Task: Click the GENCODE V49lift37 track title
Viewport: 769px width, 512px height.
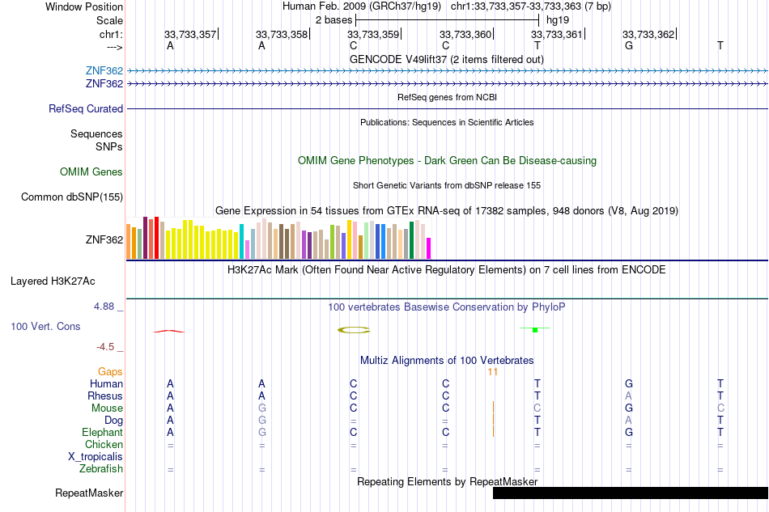Action: point(447,60)
